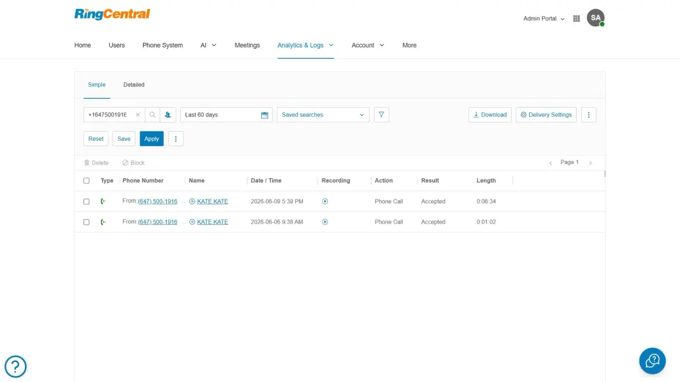Image resolution: width=680 pixels, height=382 pixels.
Task: Click inbound call type icon for 0:06:34 call
Action: pos(103,201)
